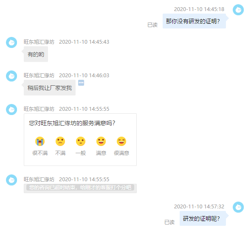Click your avatar beside 那你没有研发的证明 message
This screenshot has width=251, height=233.
click(238, 10)
